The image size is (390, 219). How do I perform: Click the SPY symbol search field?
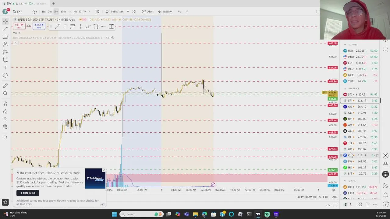point(21,12)
